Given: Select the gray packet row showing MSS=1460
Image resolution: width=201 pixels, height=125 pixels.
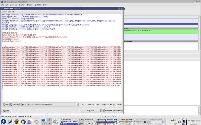Looking at the screenshot, I should (161, 41).
